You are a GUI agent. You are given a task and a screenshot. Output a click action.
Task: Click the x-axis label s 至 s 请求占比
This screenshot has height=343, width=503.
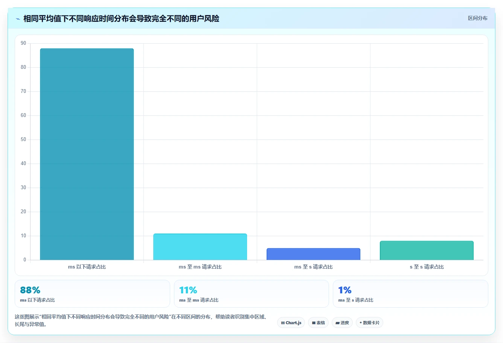(427, 267)
